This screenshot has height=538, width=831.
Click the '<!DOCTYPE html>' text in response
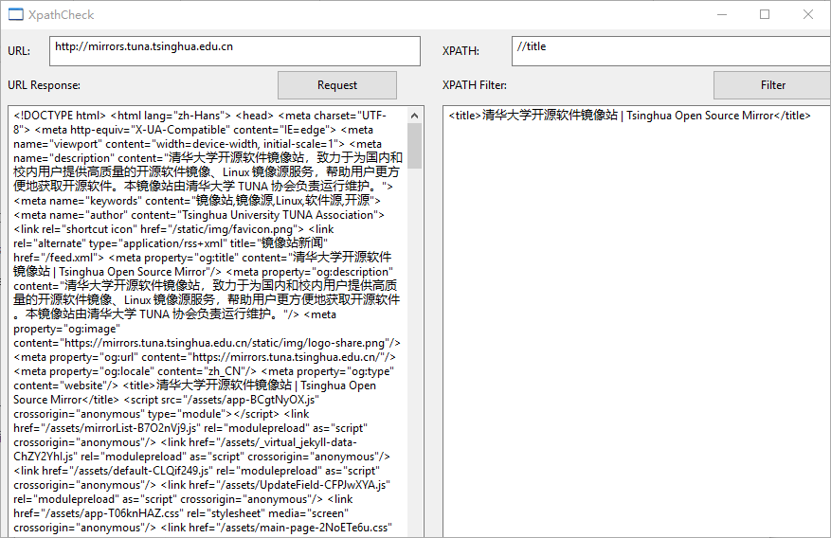61,116
